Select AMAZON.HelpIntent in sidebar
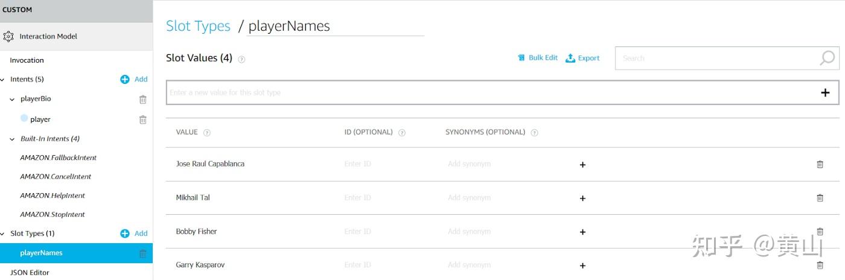The width and height of the screenshot is (845, 280). [53, 196]
